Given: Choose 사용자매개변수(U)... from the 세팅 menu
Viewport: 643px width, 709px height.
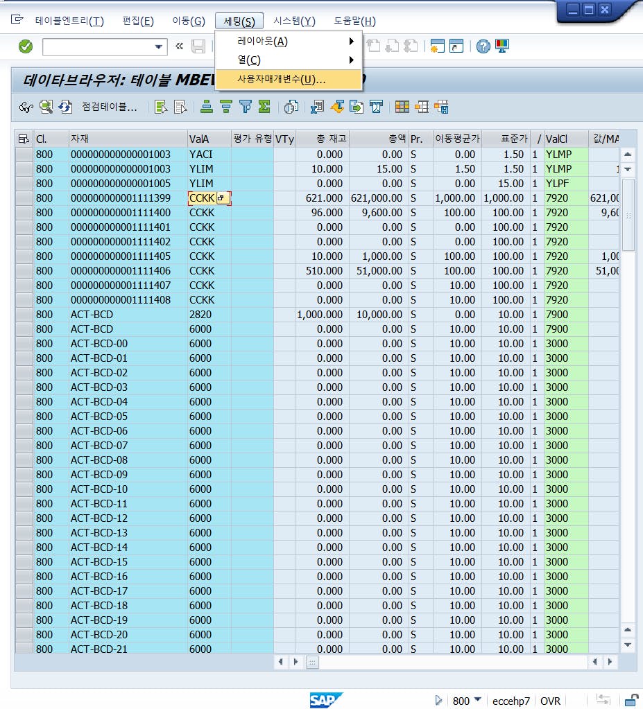Looking at the screenshot, I should (x=289, y=80).
